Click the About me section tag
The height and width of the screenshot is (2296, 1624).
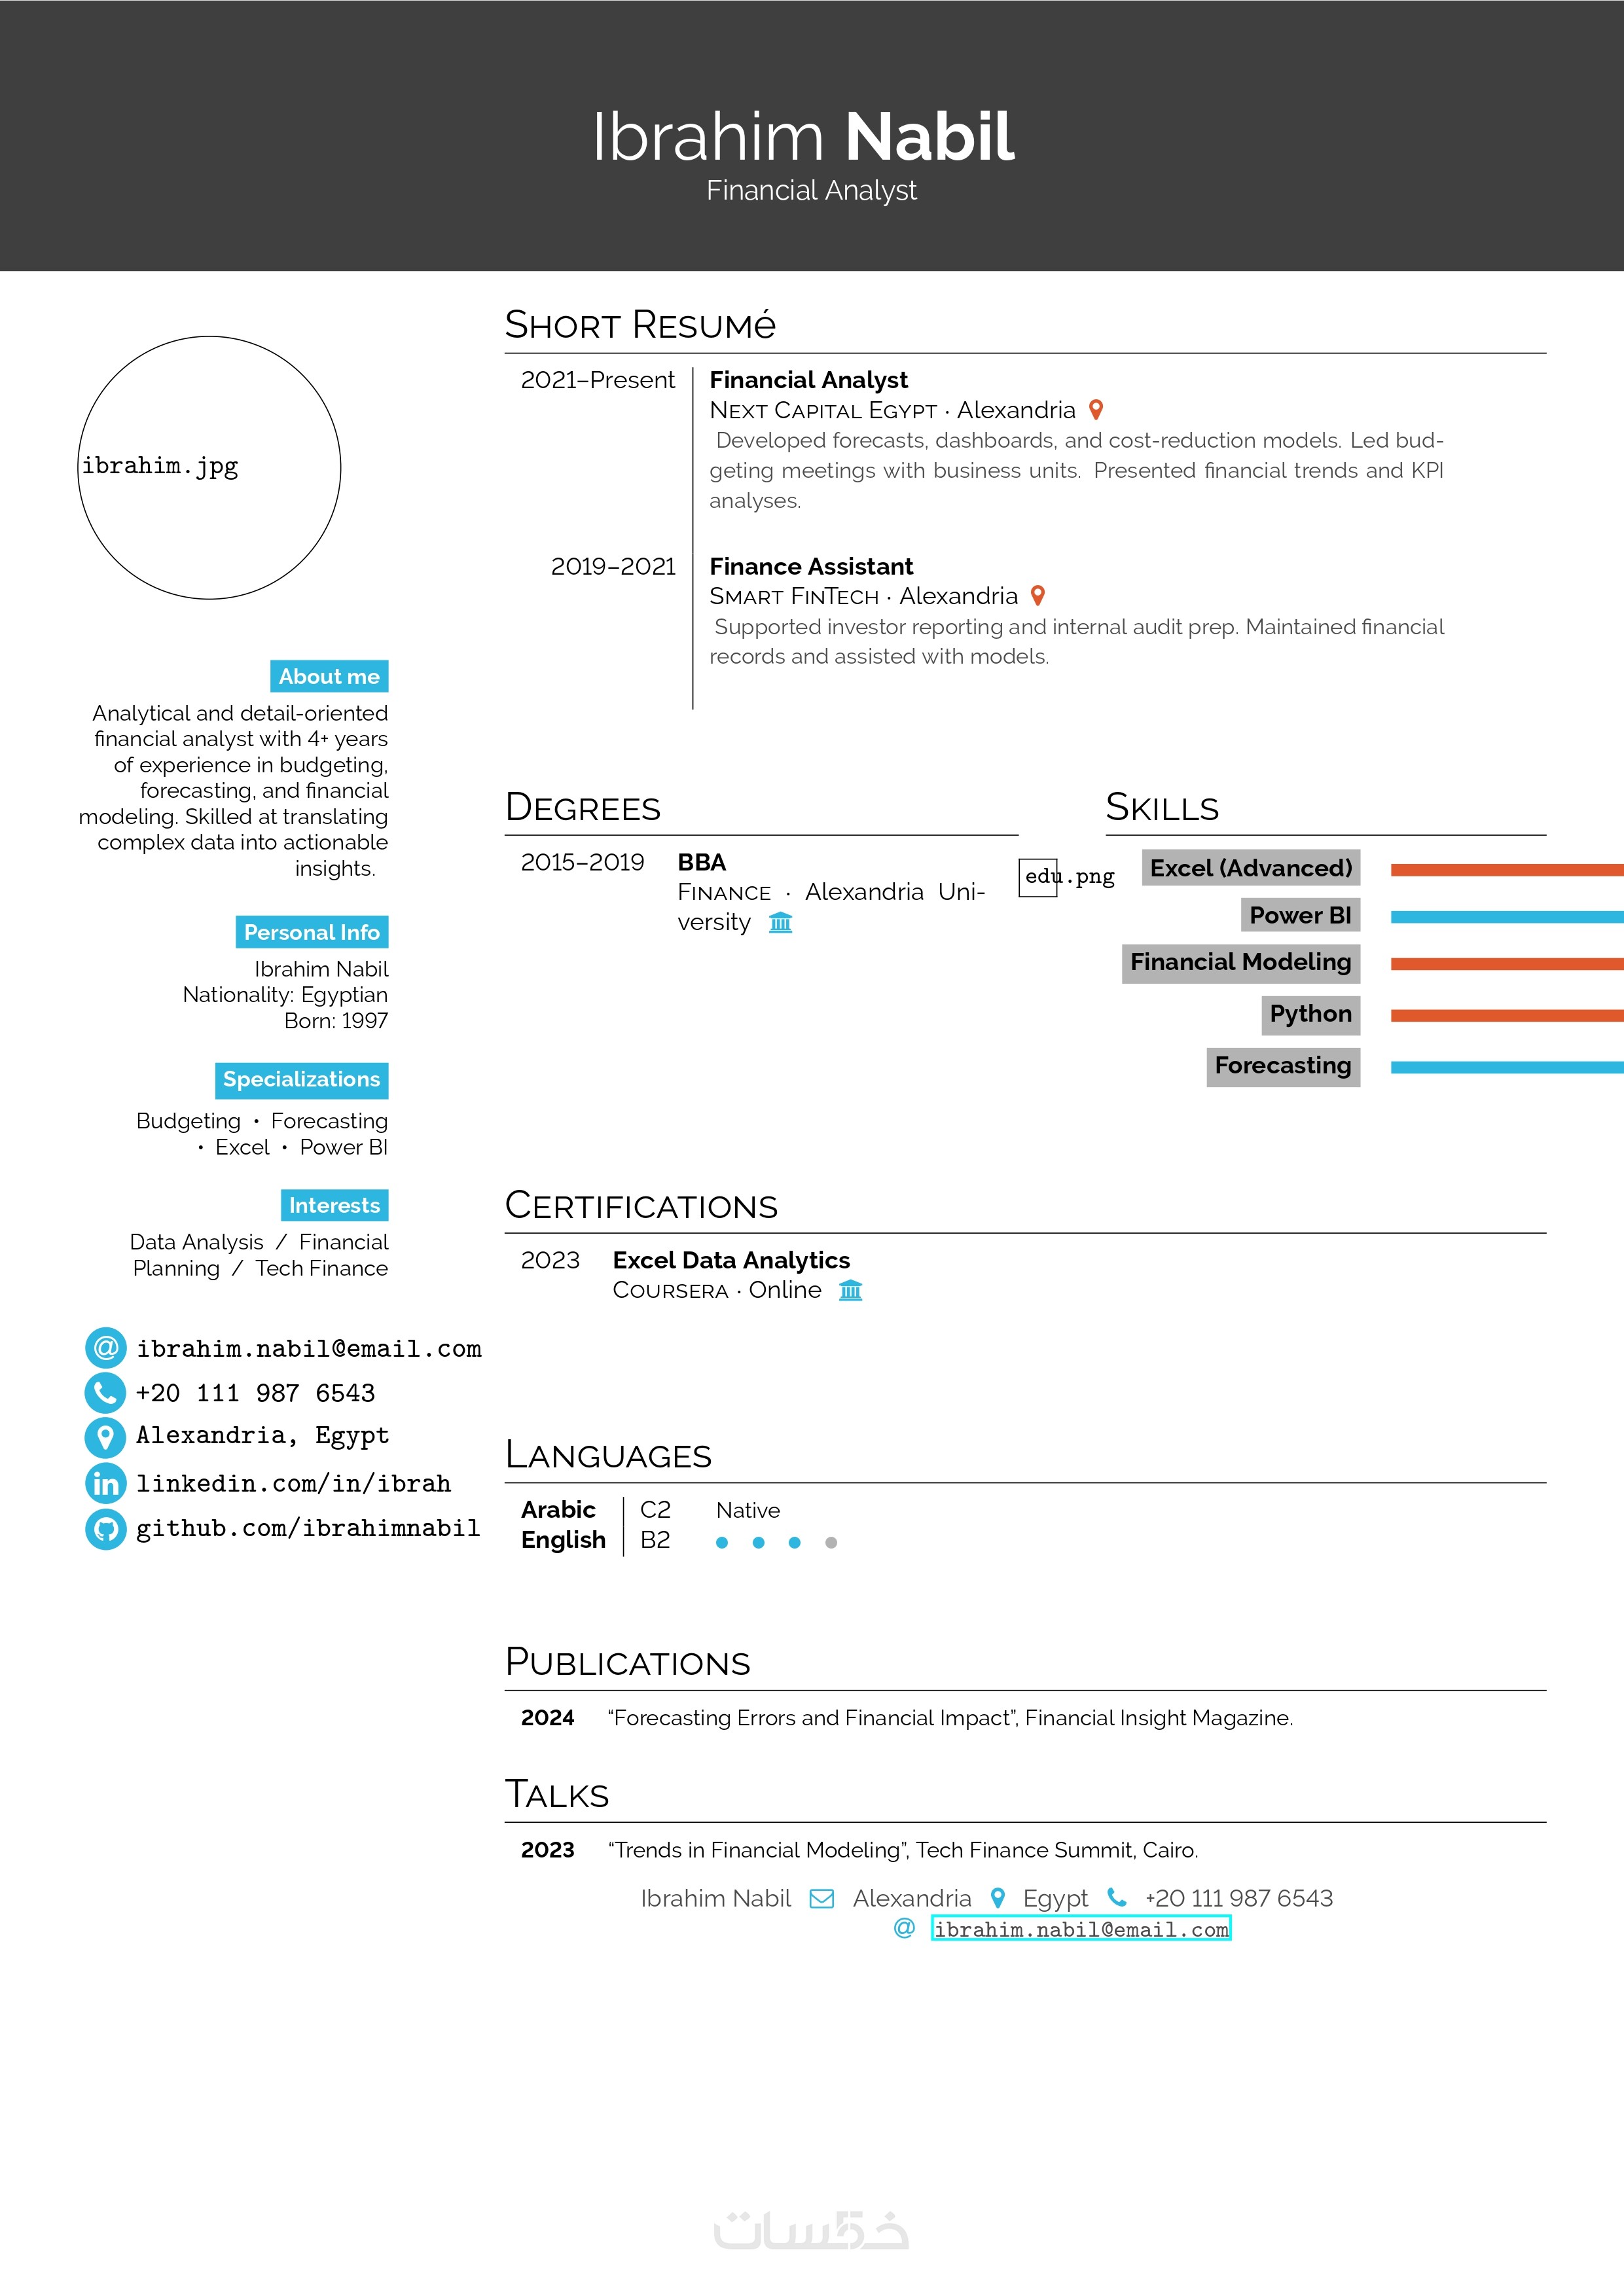click(329, 676)
